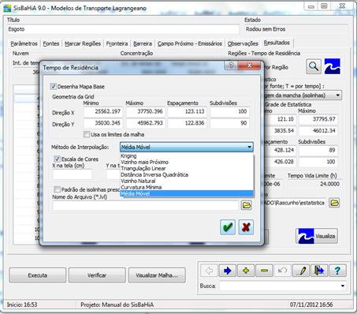Collapse the Método de Interpolação dropdown arrow

pyautogui.click(x=249, y=147)
